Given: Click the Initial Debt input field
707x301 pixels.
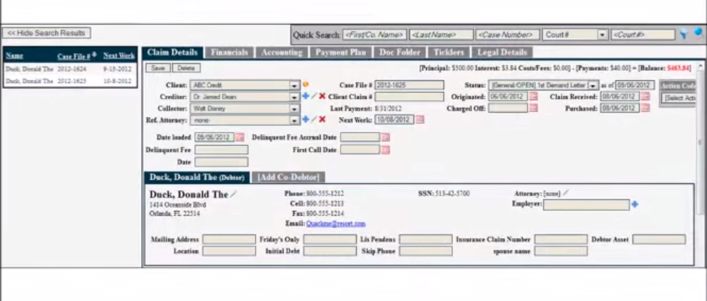Looking at the screenshot, I should (x=330, y=251).
